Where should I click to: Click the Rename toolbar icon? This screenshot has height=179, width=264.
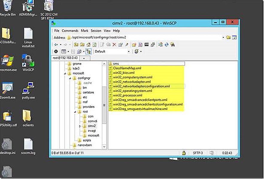click(x=127, y=45)
